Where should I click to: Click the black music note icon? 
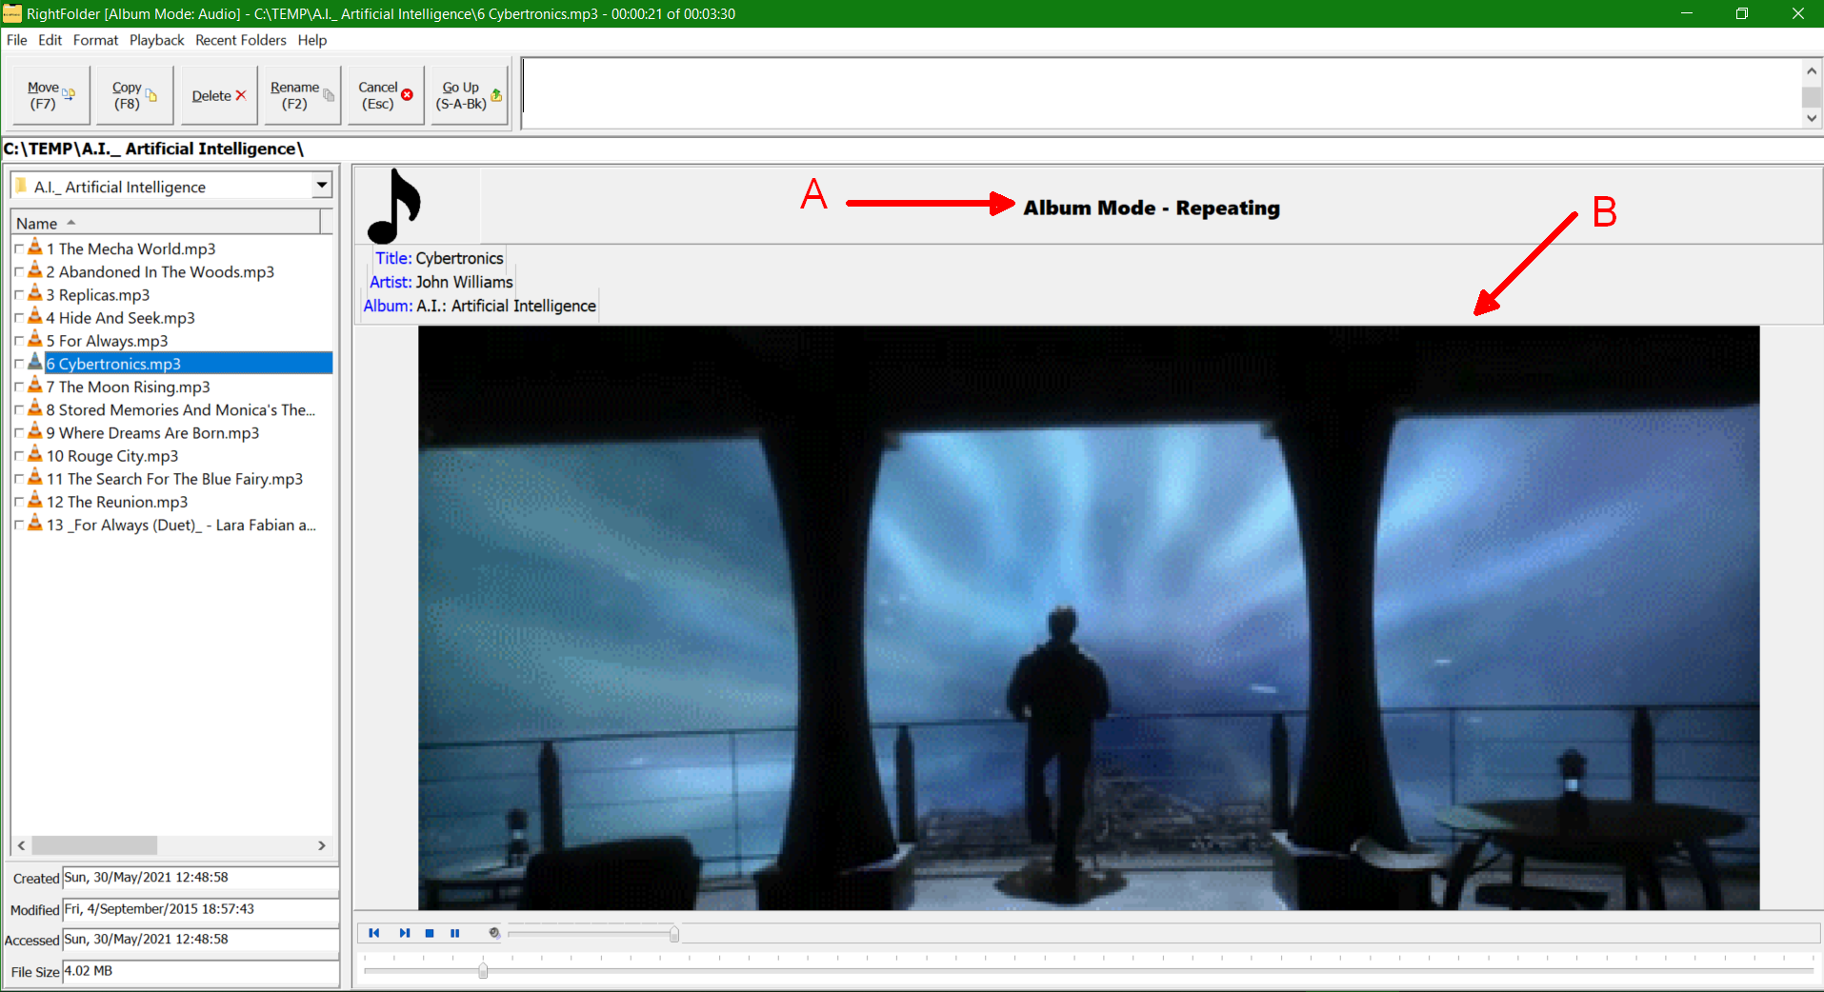(x=394, y=206)
